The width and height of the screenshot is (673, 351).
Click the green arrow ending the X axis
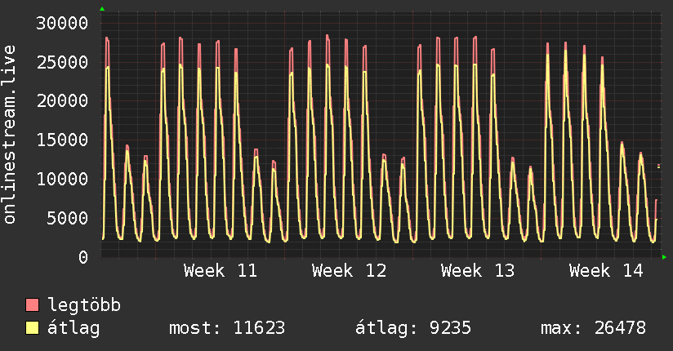pos(665,258)
